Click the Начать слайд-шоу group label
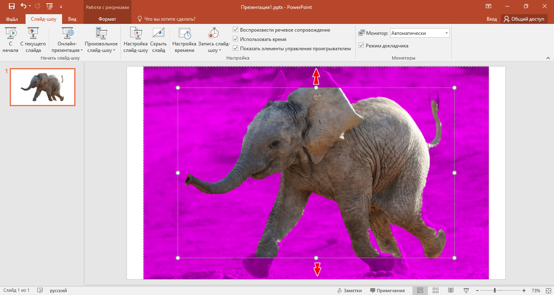Viewport: 554px width, 295px height. [60, 58]
